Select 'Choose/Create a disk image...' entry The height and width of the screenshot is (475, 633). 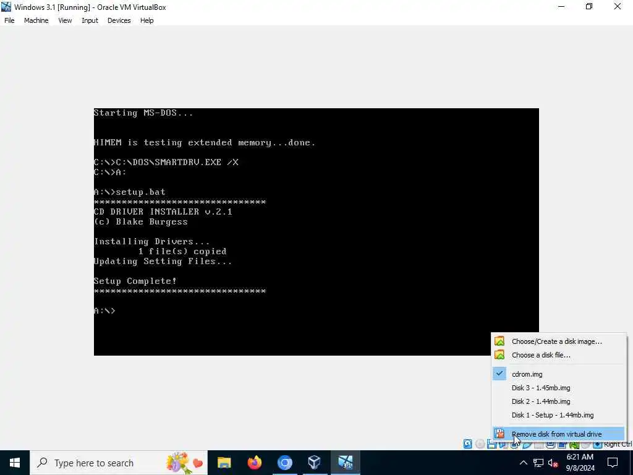[x=559, y=341]
